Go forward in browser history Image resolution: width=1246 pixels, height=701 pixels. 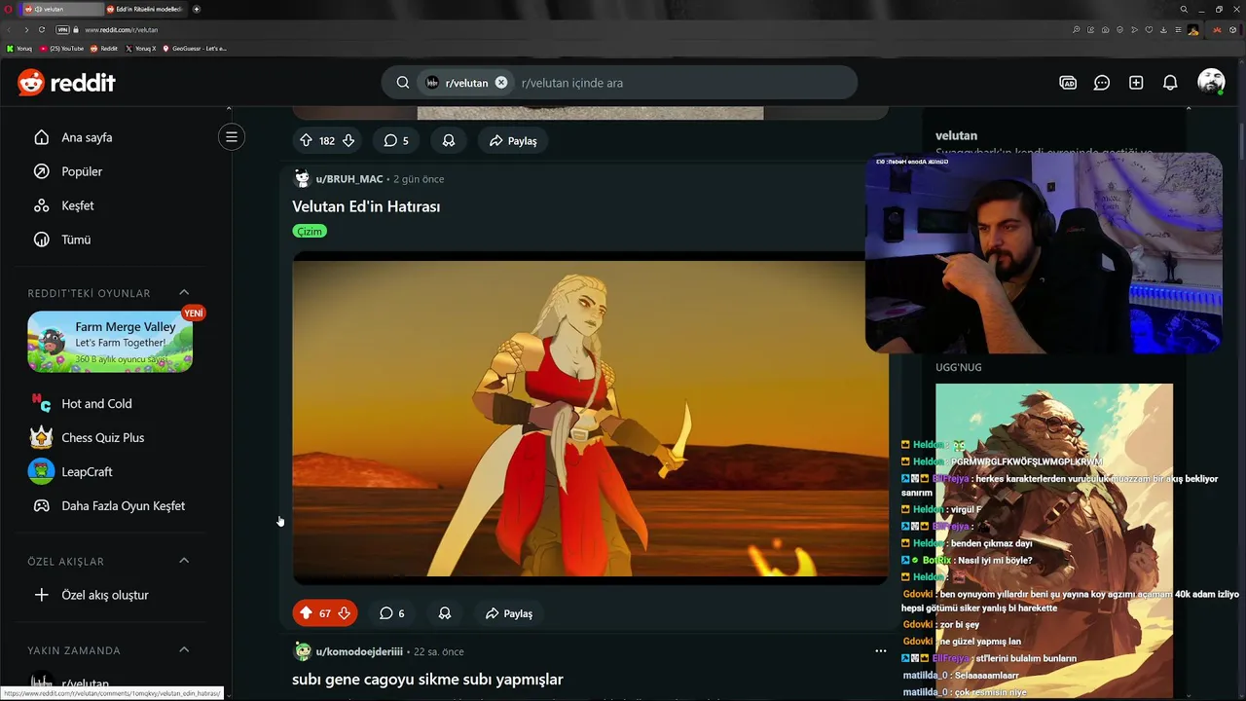(25, 29)
